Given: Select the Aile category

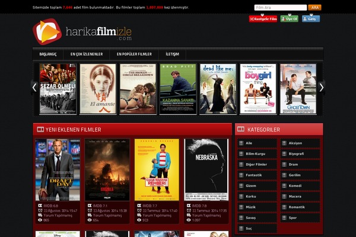Looking at the screenshot, I should tap(257, 143).
